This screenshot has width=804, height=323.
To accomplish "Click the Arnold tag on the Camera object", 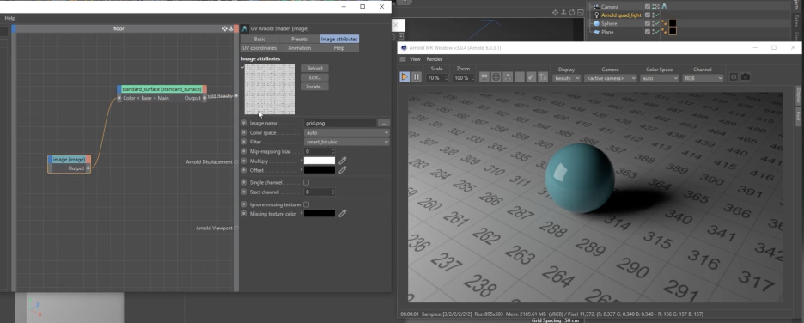I will 665,7.
